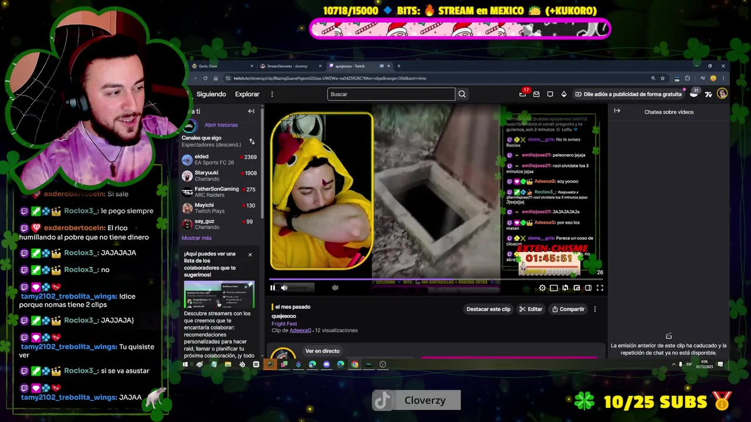Seek on the clip progress bar
The image size is (751, 422).
pos(435,280)
